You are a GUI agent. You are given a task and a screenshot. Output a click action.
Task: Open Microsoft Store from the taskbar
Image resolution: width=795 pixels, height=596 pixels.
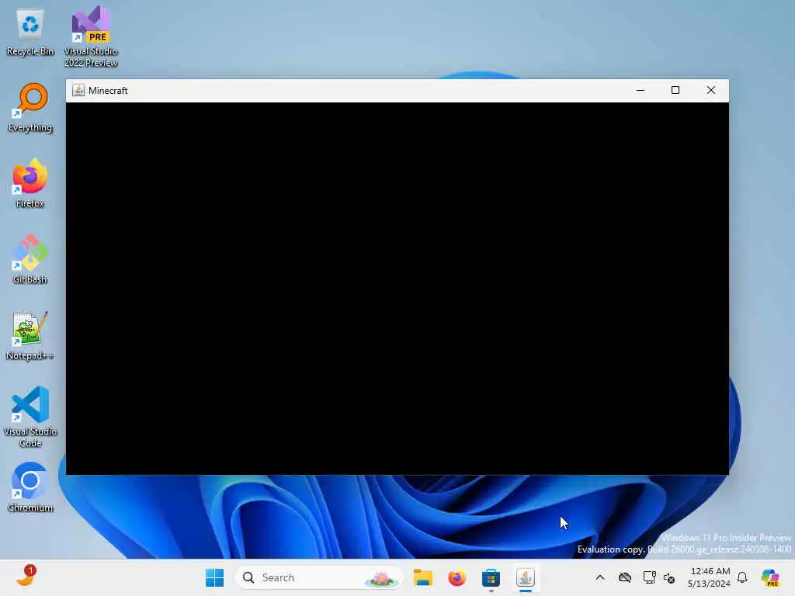[x=491, y=577]
